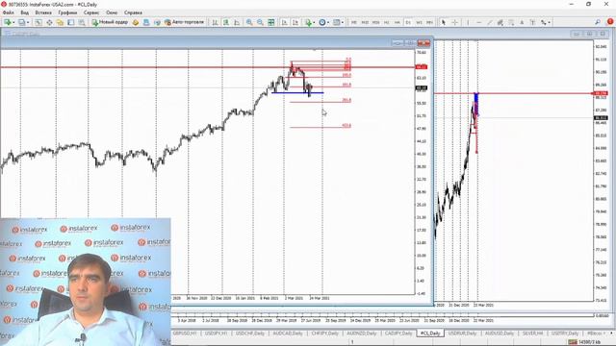Click the search magnifier icon at toolbar end
This screenshot has height=346, width=616.
click(x=598, y=22)
